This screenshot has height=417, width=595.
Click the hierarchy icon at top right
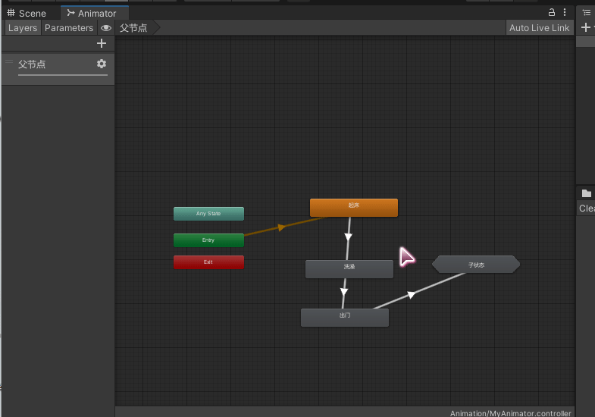(x=586, y=13)
